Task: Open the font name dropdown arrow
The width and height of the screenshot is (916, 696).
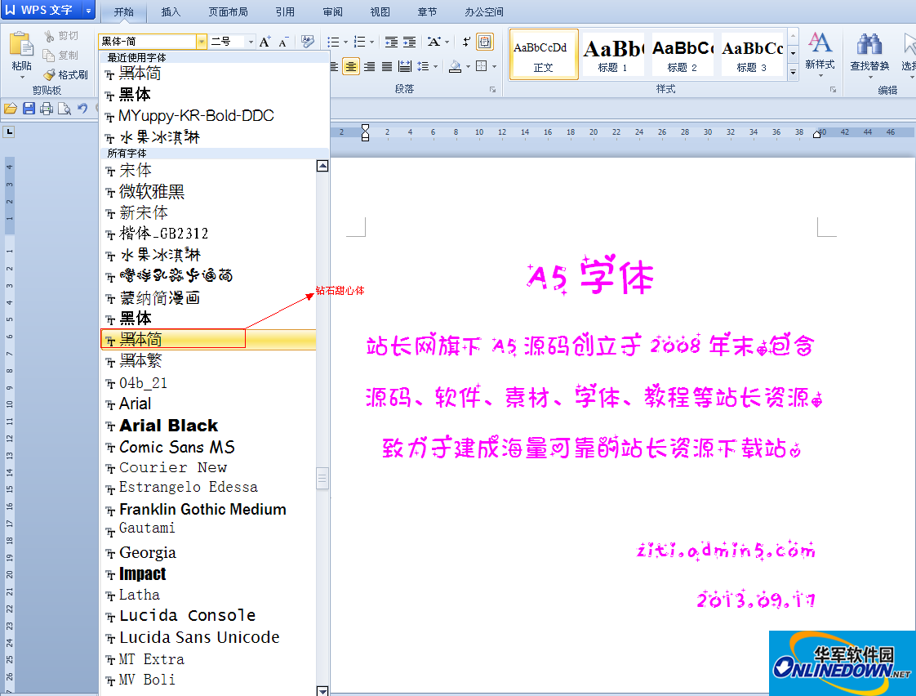Action: pyautogui.click(x=202, y=40)
